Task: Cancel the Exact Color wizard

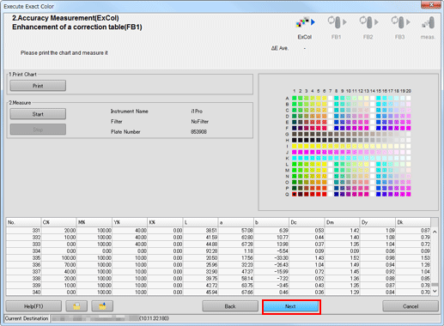Action: [411, 306]
